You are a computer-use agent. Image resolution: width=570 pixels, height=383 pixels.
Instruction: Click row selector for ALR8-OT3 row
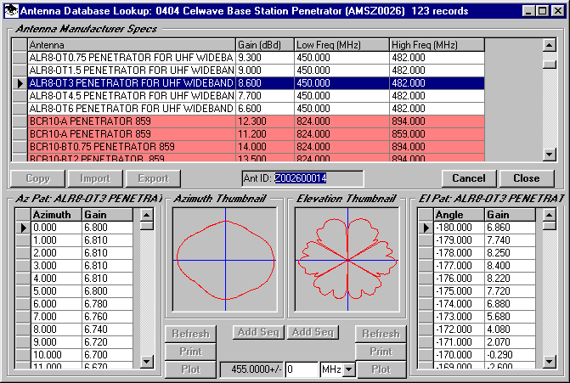click(x=20, y=83)
